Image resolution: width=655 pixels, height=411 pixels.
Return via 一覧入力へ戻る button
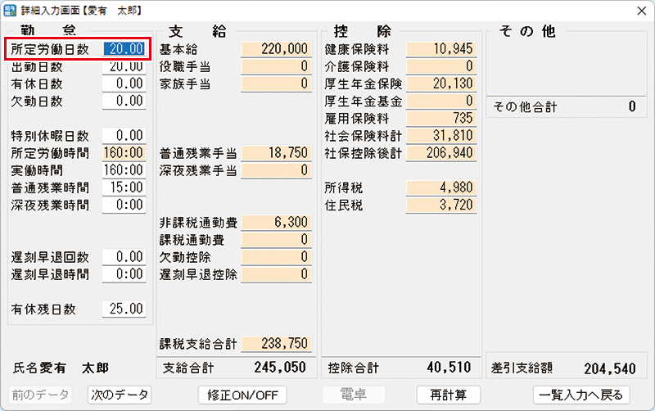click(581, 395)
